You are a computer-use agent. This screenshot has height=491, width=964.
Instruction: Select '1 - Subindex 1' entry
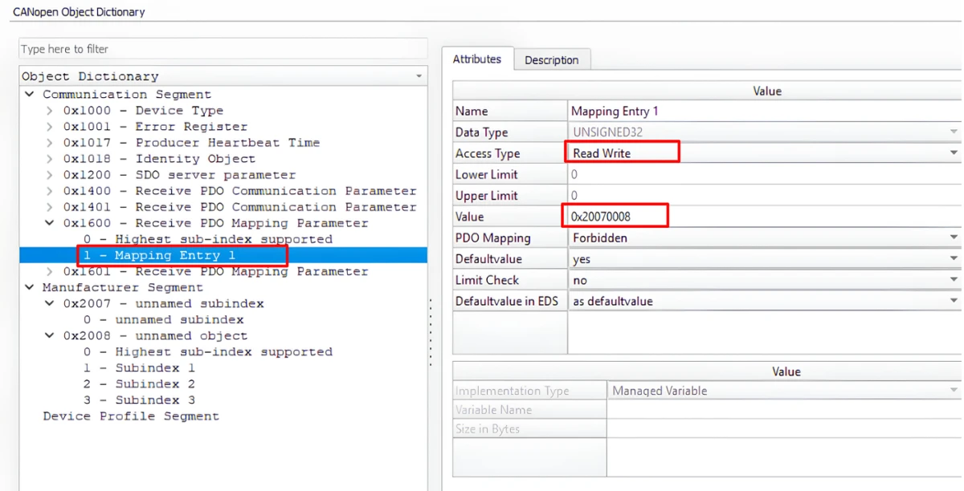[139, 367]
